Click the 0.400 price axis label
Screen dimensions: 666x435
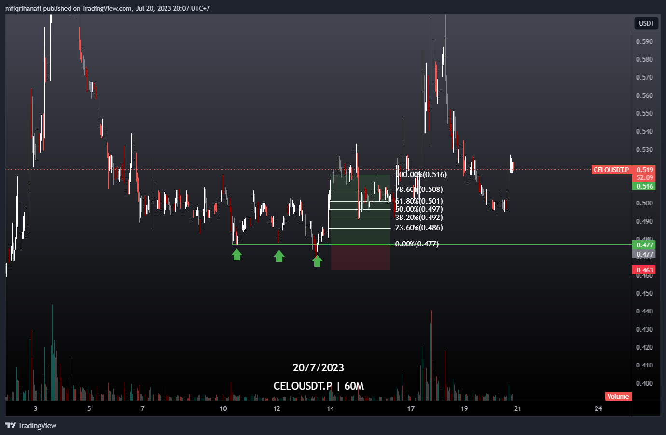click(x=644, y=383)
